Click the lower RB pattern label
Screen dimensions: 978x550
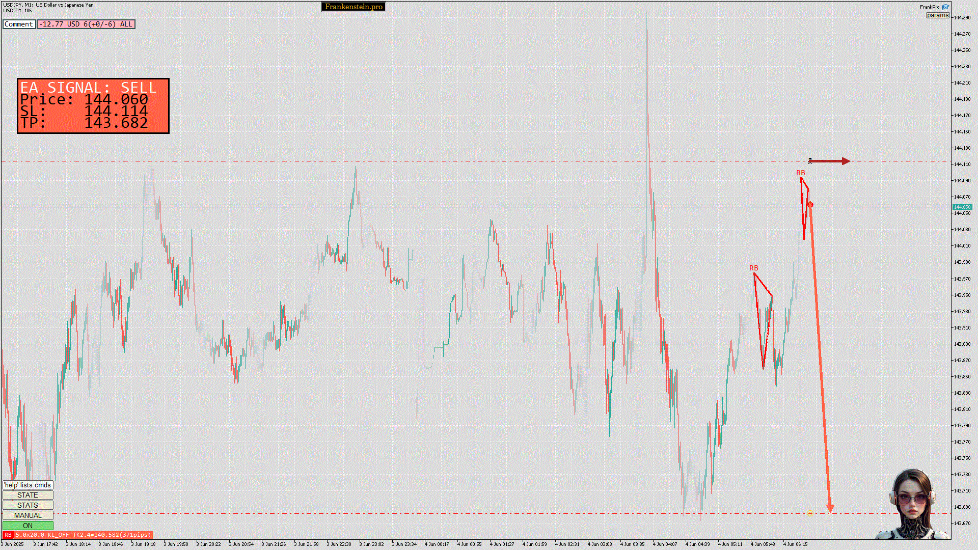coord(753,268)
